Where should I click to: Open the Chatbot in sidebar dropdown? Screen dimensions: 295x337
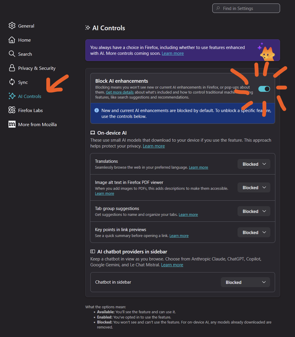245,282
